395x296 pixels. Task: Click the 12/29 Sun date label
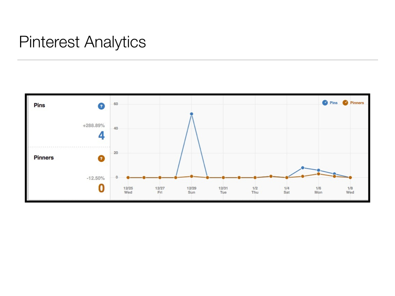tap(191, 190)
